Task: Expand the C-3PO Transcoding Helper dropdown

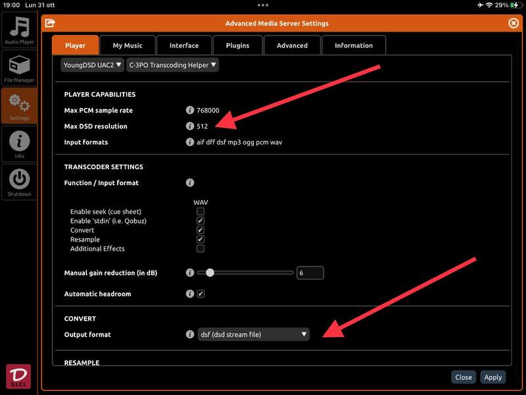Action: (172, 65)
